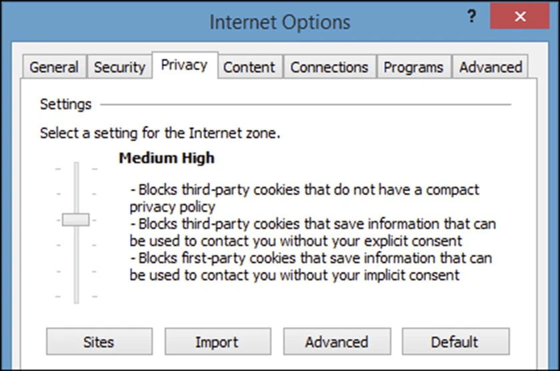Open Advanced privacy settings button
This screenshot has height=371, width=560.
337,342
